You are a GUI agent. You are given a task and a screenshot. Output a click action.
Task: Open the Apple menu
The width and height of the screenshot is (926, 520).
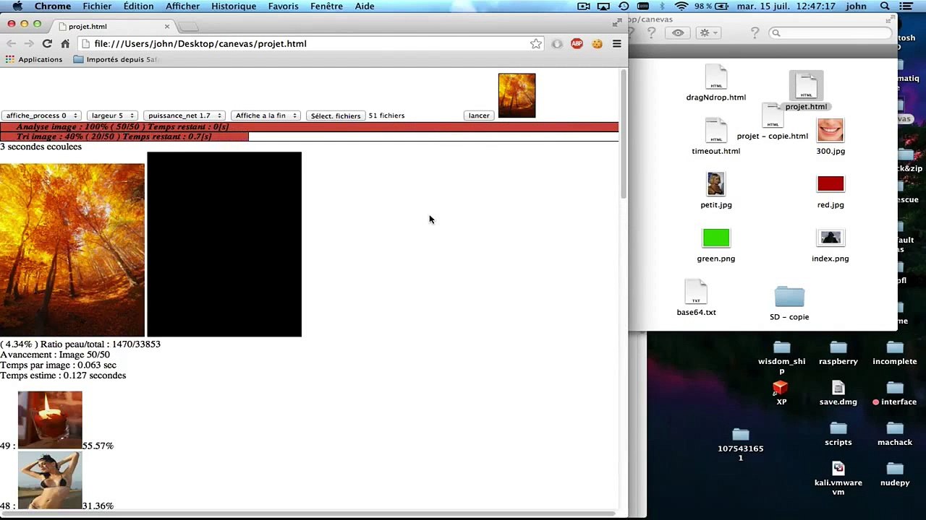[17, 6]
